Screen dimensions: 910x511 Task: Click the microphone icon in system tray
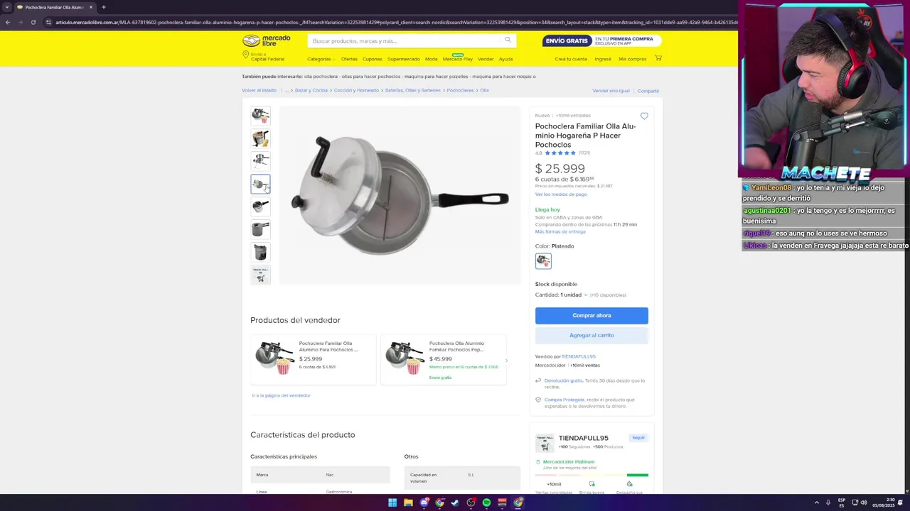click(x=828, y=502)
